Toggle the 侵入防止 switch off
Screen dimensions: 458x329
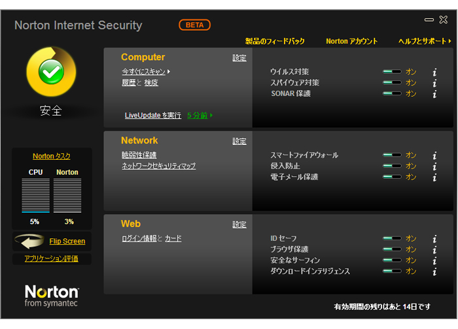(x=393, y=166)
